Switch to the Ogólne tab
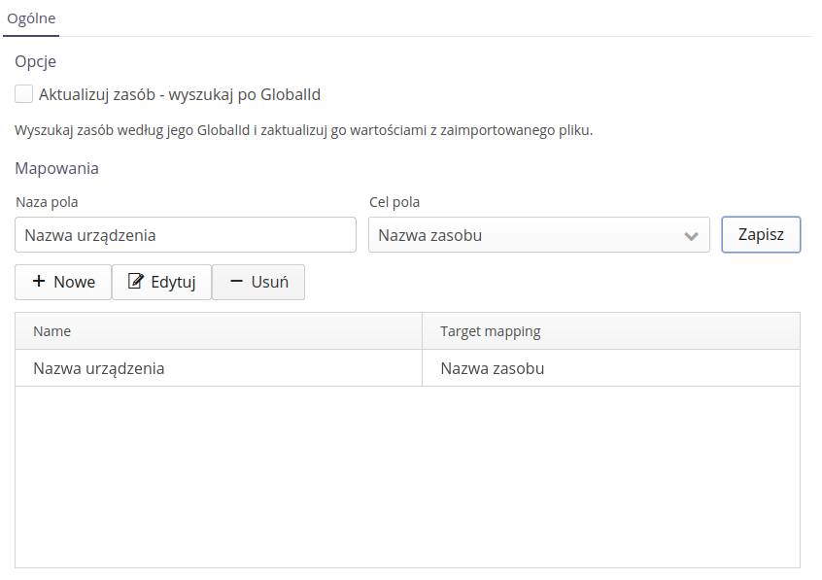The height and width of the screenshot is (580, 822). click(31, 18)
